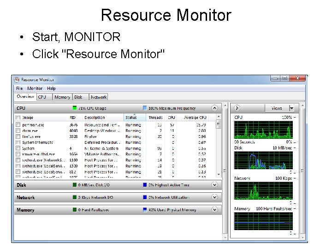The height and width of the screenshot is (249, 332).
Task: Click the green Network I/O indicator square
Action: (x=75, y=197)
